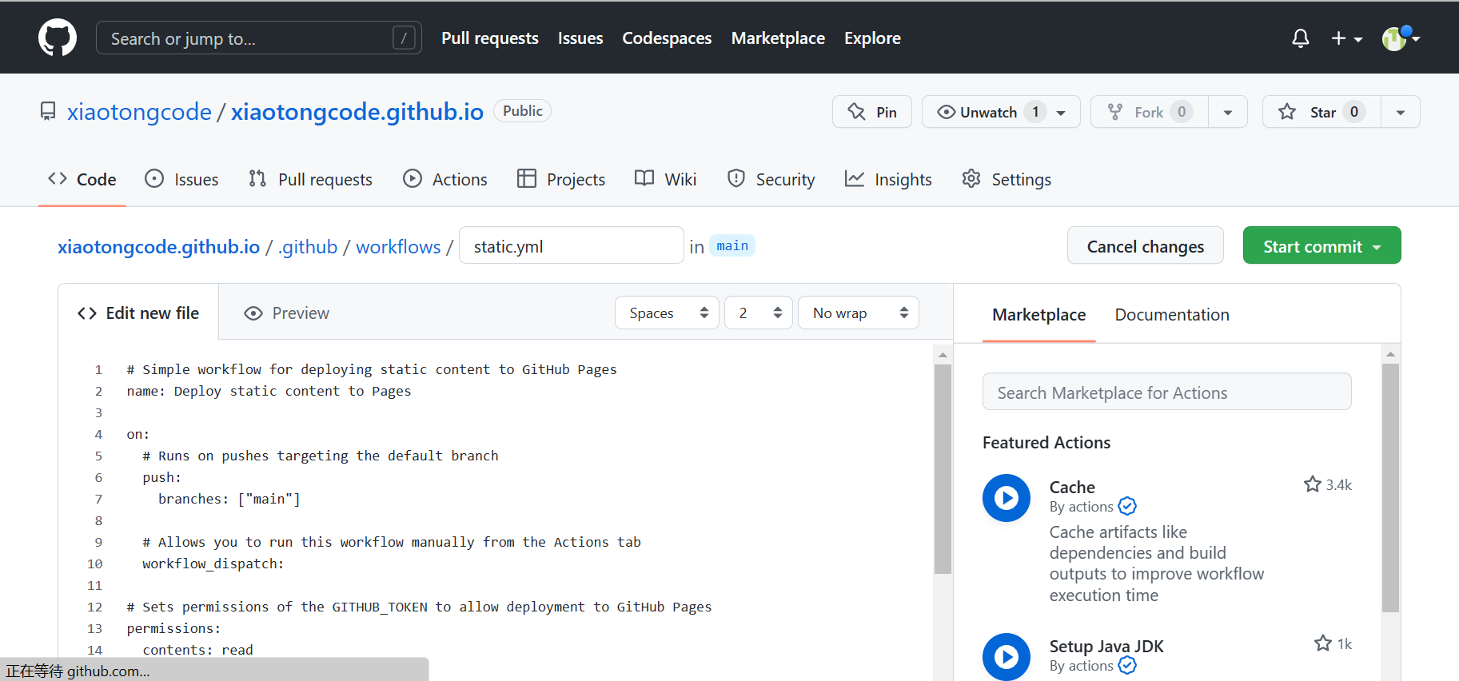Click Search Marketplace for Actions field
Image resolution: width=1459 pixels, height=681 pixels.
[1166, 392]
